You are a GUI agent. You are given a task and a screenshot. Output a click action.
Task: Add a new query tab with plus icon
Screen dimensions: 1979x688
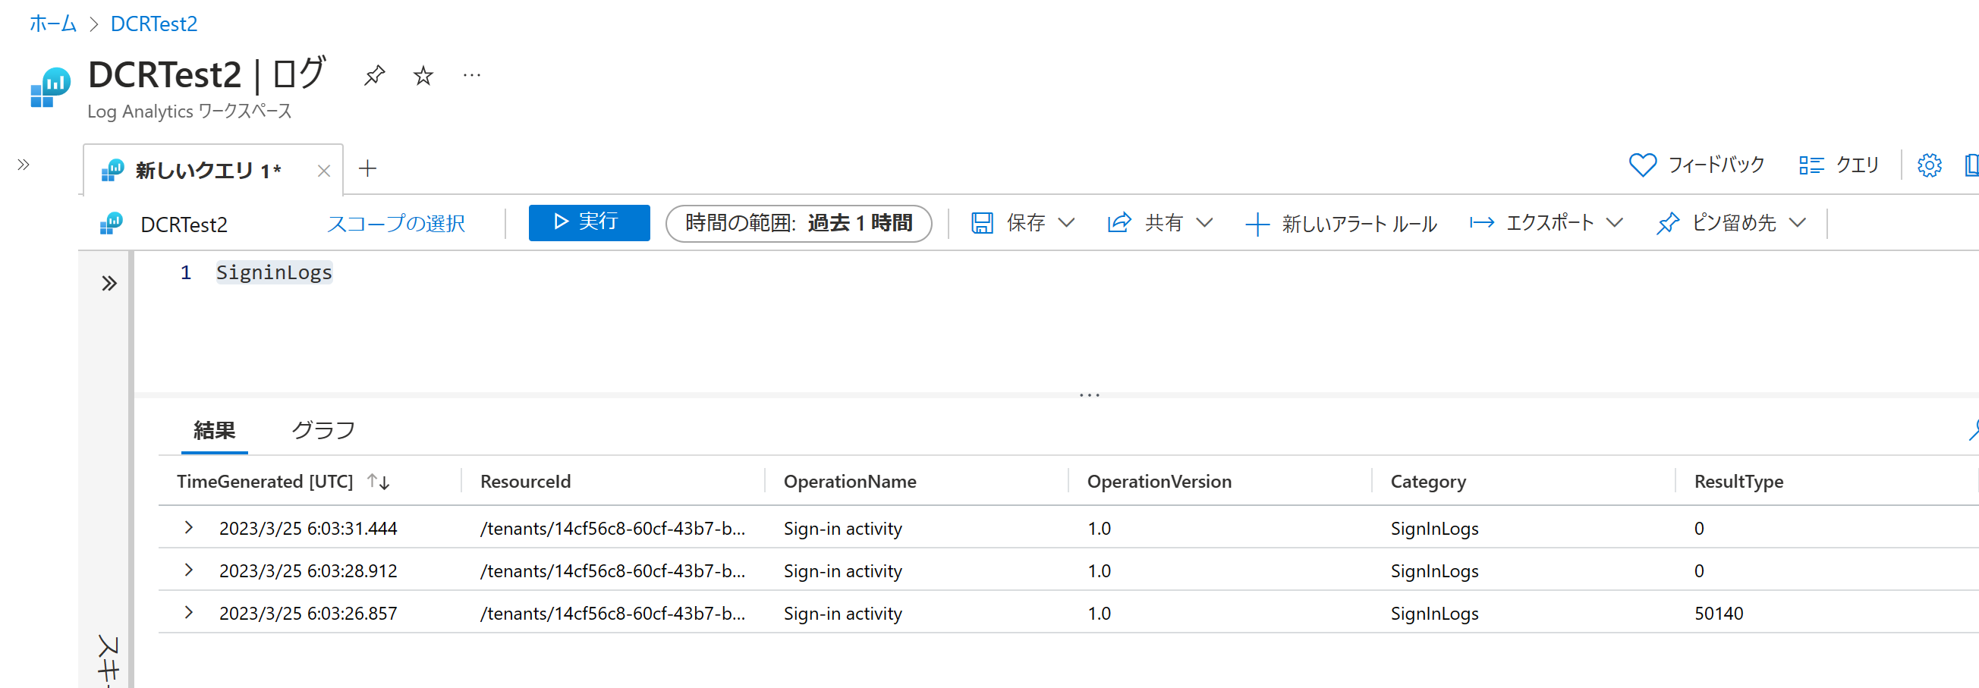coord(367,168)
